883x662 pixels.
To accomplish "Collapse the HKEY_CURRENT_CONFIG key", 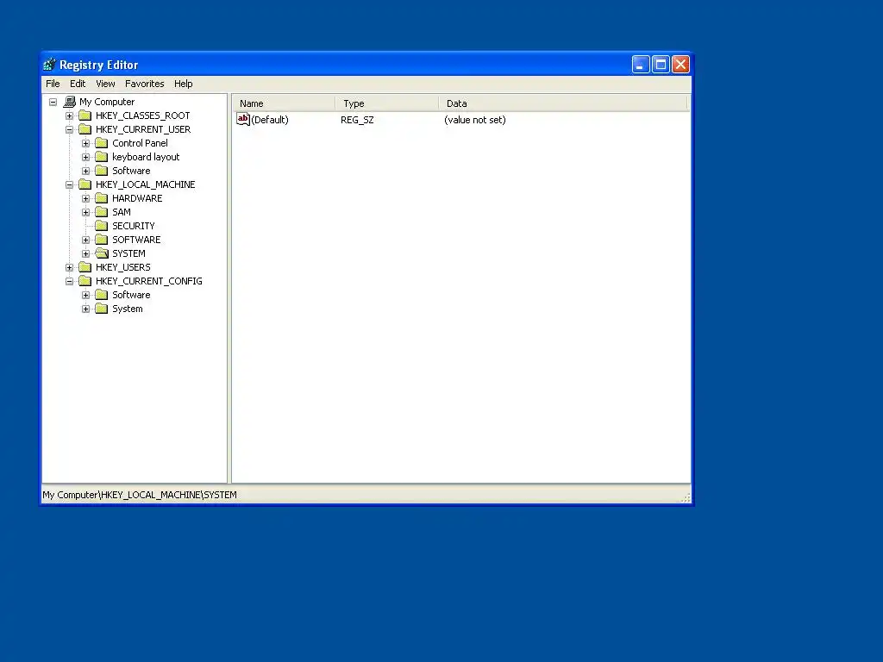I will [69, 282].
